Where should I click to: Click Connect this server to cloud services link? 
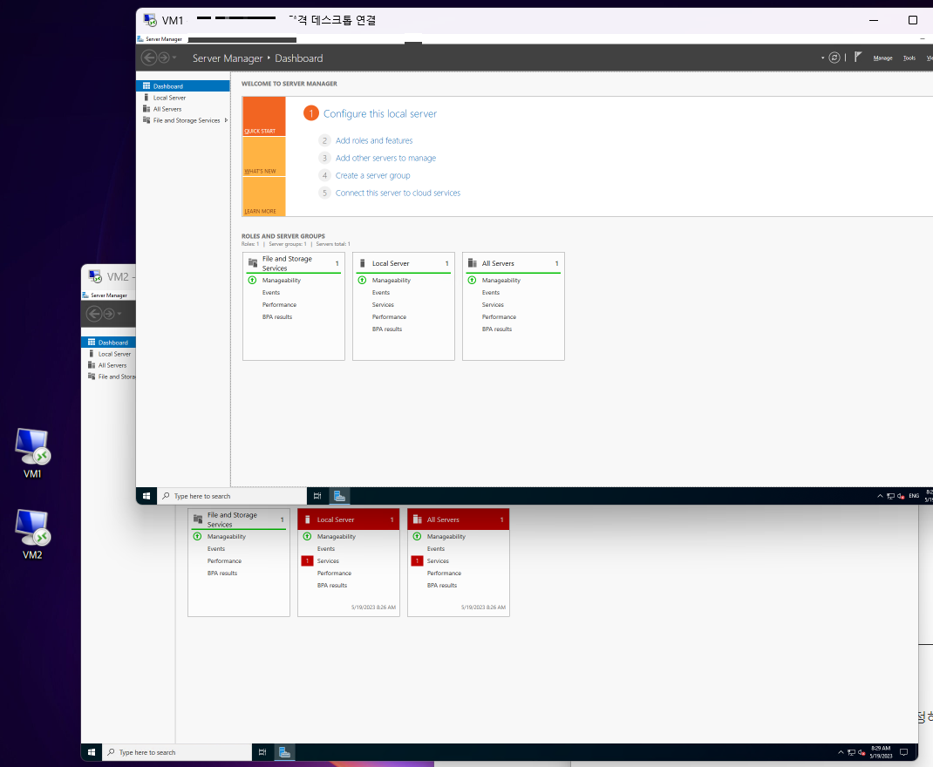398,193
